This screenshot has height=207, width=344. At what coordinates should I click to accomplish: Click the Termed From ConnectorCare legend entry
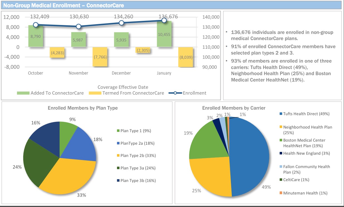(126, 93)
